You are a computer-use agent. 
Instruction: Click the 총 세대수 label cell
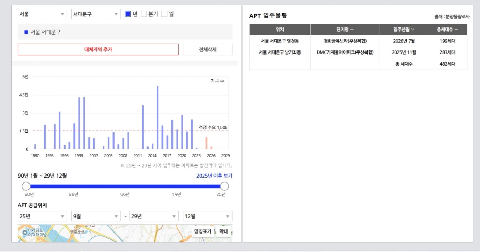click(404, 64)
